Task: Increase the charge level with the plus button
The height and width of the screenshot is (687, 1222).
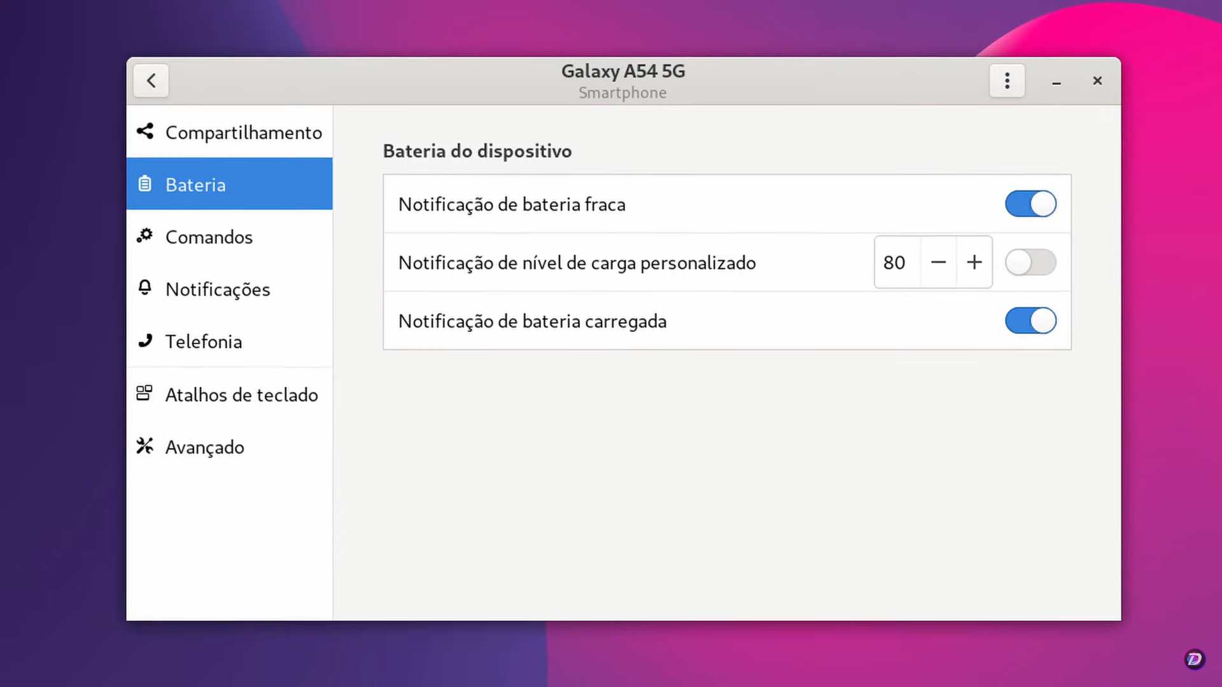Action: tap(974, 262)
